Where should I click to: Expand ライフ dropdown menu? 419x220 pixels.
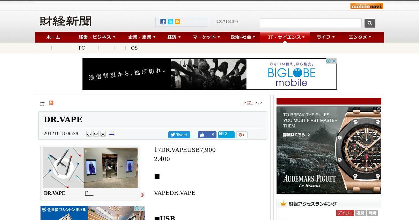coord(325,37)
